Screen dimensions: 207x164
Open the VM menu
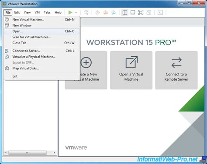[37, 13]
